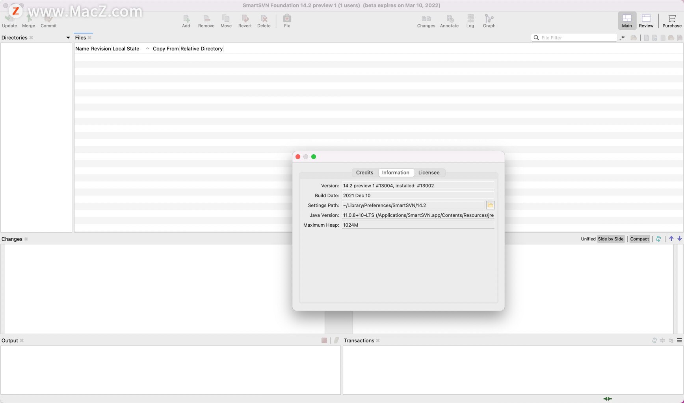Image resolution: width=684 pixels, height=403 pixels.
Task: Open the revision Graph icon
Action: point(489,21)
